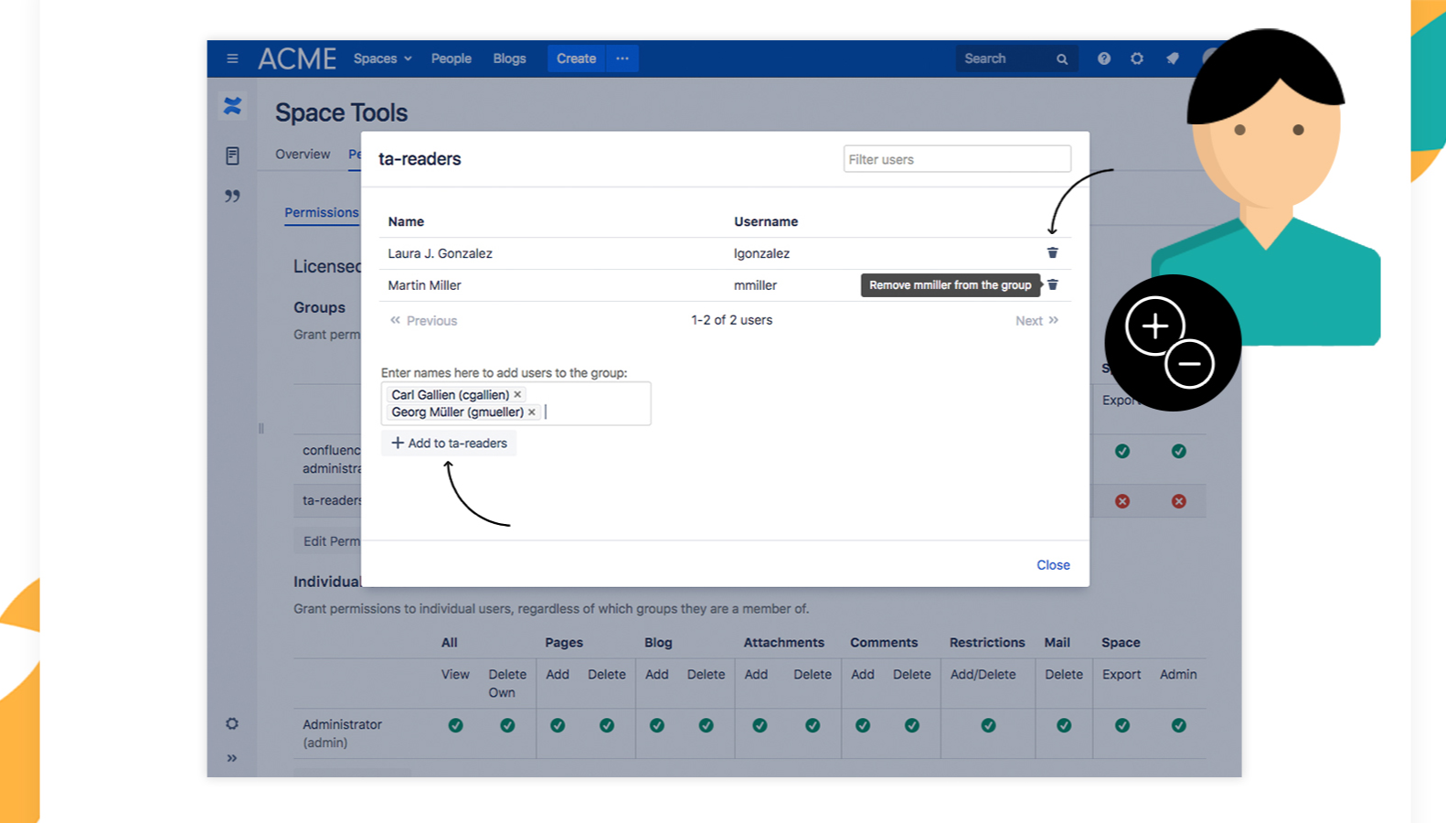The width and height of the screenshot is (1446, 823).
Task: Close the ta-readers dialog
Action: tap(1053, 565)
